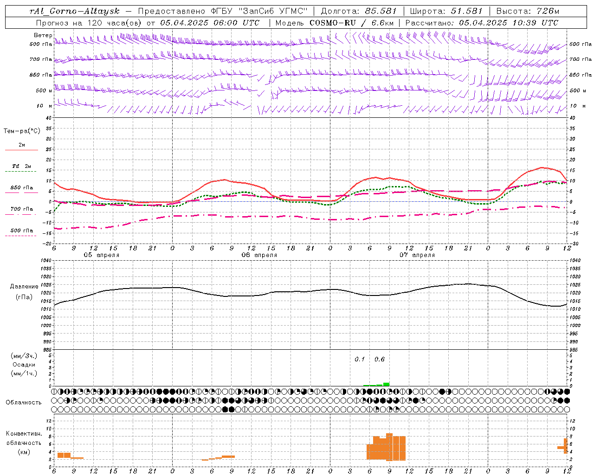Click the Прогноз на 120 часа(ов) text

pyautogui.click(x=89, y=23)
